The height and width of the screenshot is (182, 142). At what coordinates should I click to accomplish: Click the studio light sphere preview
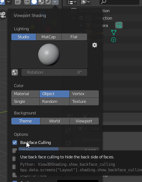(49, 55)
